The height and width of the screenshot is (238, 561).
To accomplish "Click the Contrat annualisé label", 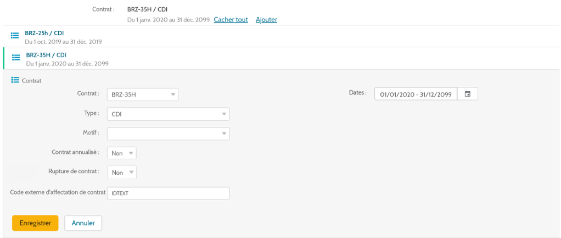I will tap(76, 152).
